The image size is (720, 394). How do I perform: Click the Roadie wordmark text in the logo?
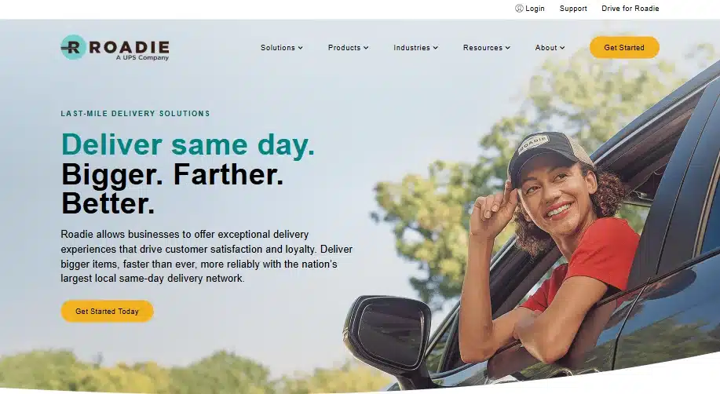tap(129, 47)
